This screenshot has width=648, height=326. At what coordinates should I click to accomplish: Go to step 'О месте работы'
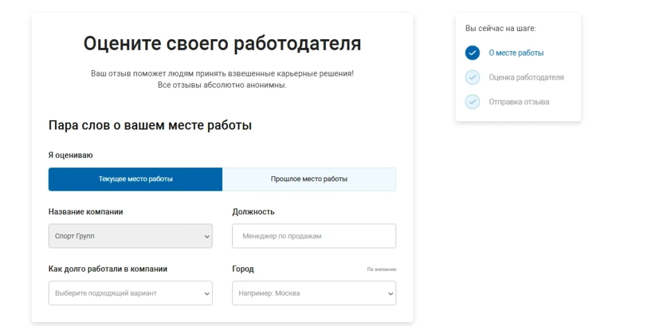(x=516, y=53)
